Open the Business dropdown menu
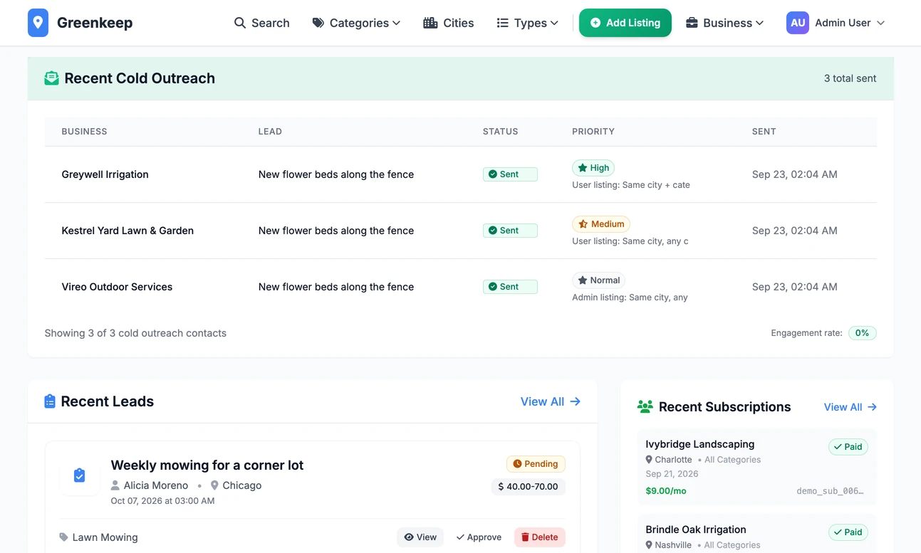 click(x=725, y=23)
